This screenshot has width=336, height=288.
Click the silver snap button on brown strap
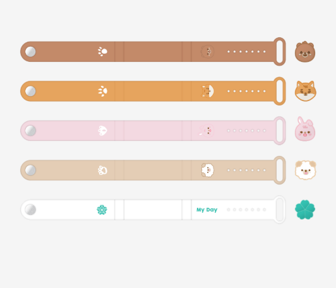tap(30, 52)
